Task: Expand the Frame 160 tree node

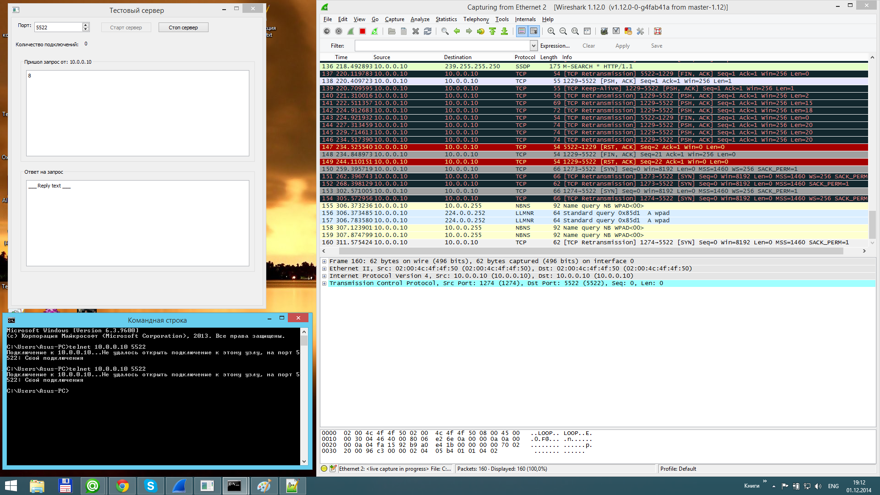Action: click(324, 261)
